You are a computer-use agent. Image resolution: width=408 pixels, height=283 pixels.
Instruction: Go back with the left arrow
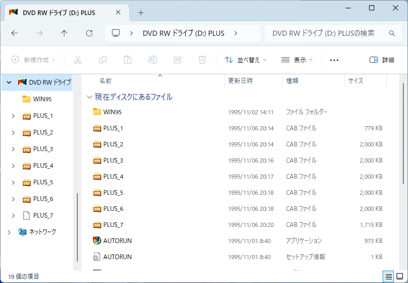[x=15, y=33]
